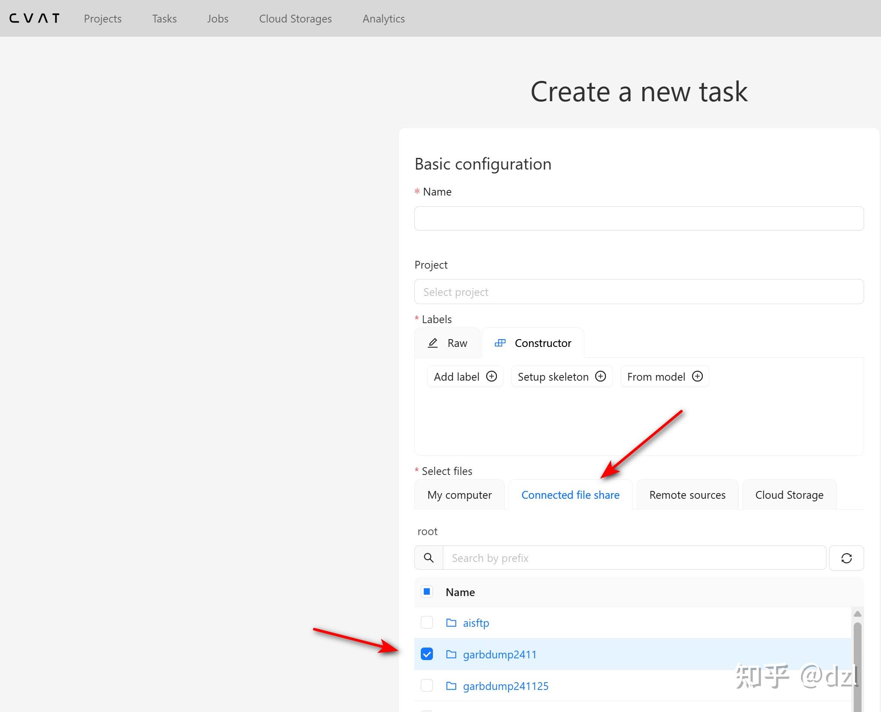Open the Tasks menu item
Image resolution: width=881 pixels, height=712 pixels.
click(x=164, y=19)
